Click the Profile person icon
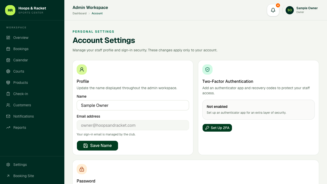Screen dimensions: 327x184 (82, 70)
